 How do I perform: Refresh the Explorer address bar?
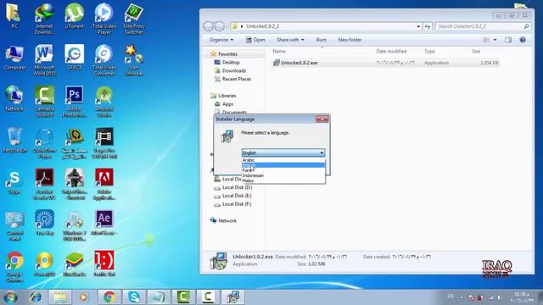(428, 26)
